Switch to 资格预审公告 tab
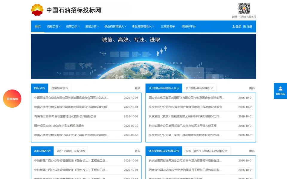 click(x=60, y=88)
